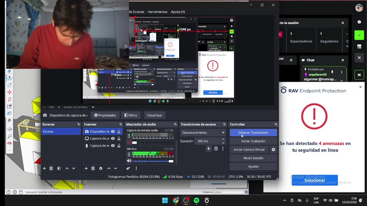The width and height of the screenshot is (367, 206).
Task: Open scene filters icon in Escenas dock
Action: pos(59,169)
